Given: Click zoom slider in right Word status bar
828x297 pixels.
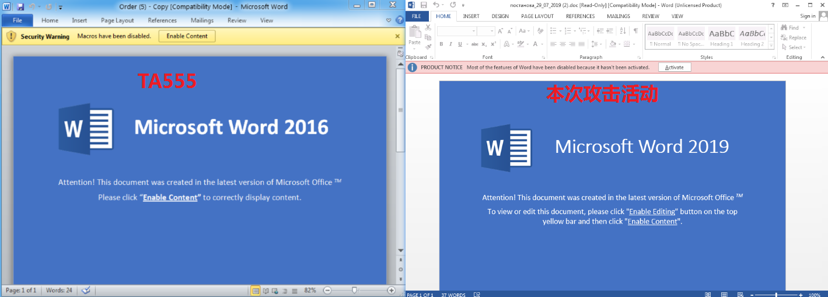Looking at the screenshot, I should (x=776, y=295).
